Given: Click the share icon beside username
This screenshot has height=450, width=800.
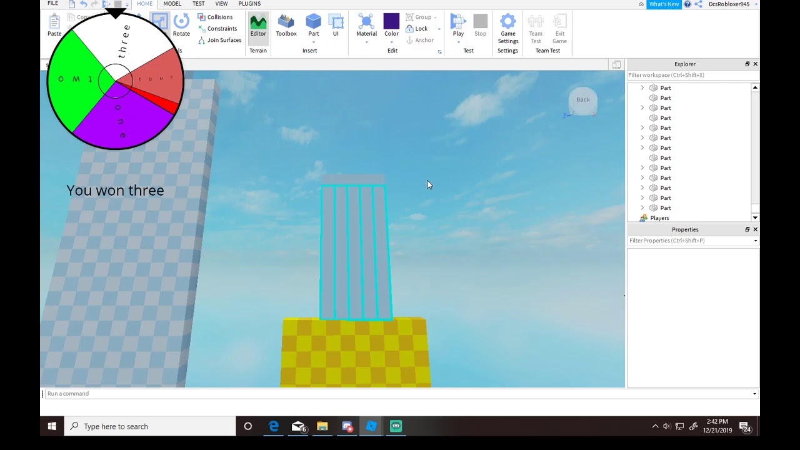Looking at the screenshot, I should pyautogui.click(x=699, y=4).
